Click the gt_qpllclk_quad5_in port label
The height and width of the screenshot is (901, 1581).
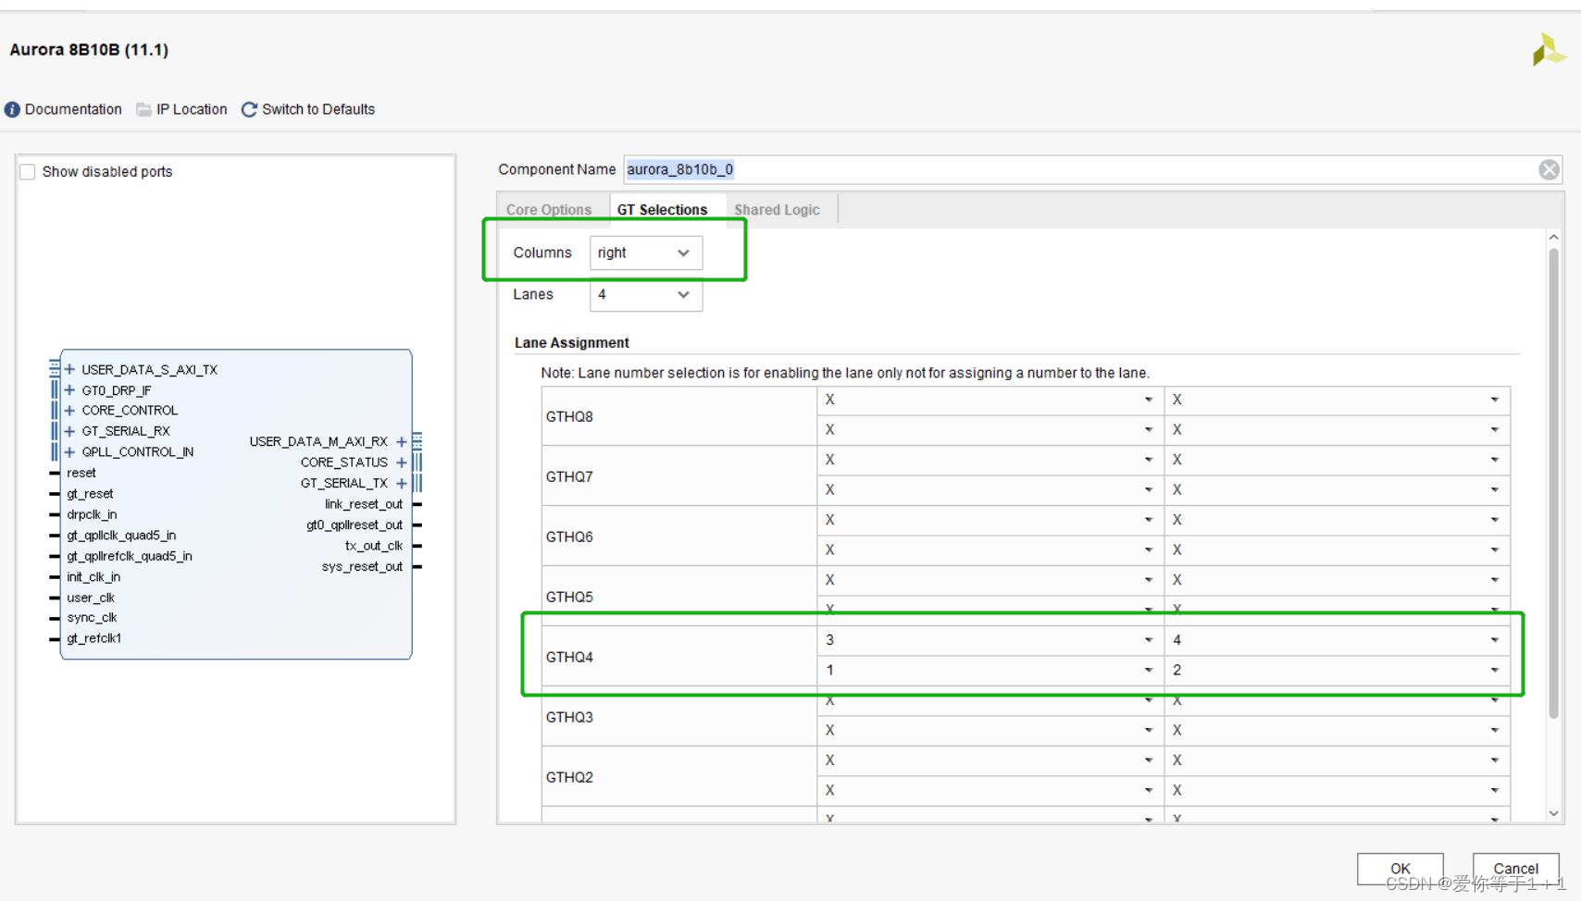point(121,536)
